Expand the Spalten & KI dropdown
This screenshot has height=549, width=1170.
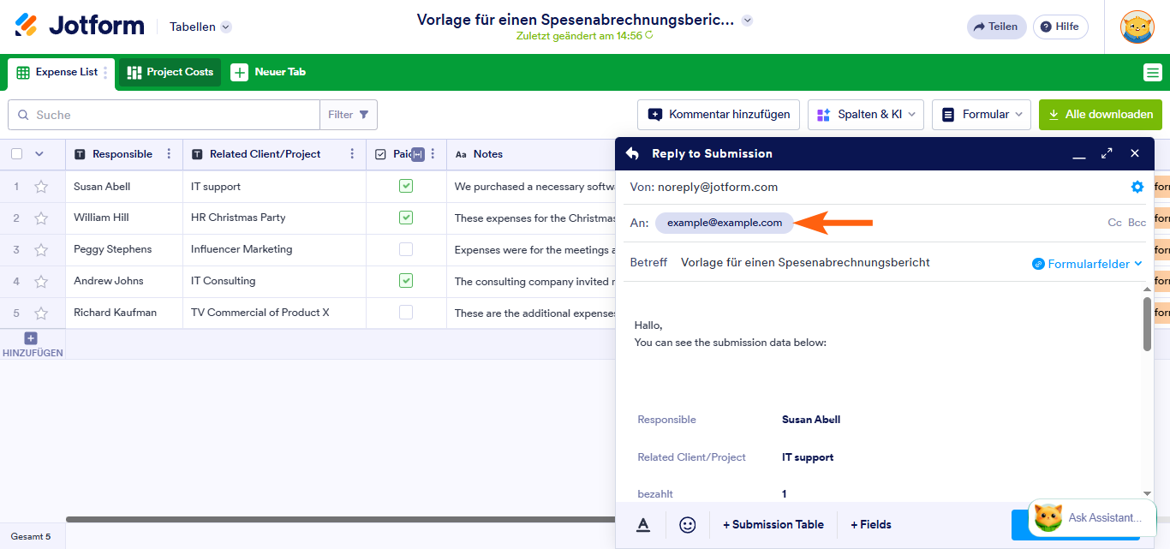[865, 114]
